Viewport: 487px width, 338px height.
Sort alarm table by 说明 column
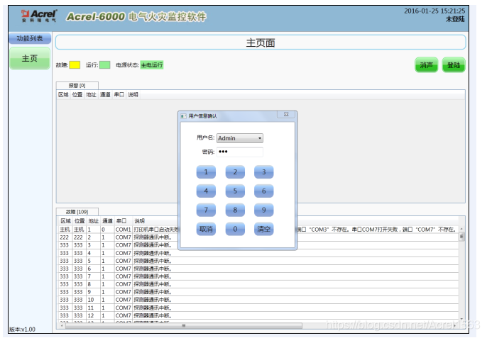[133, 94]
